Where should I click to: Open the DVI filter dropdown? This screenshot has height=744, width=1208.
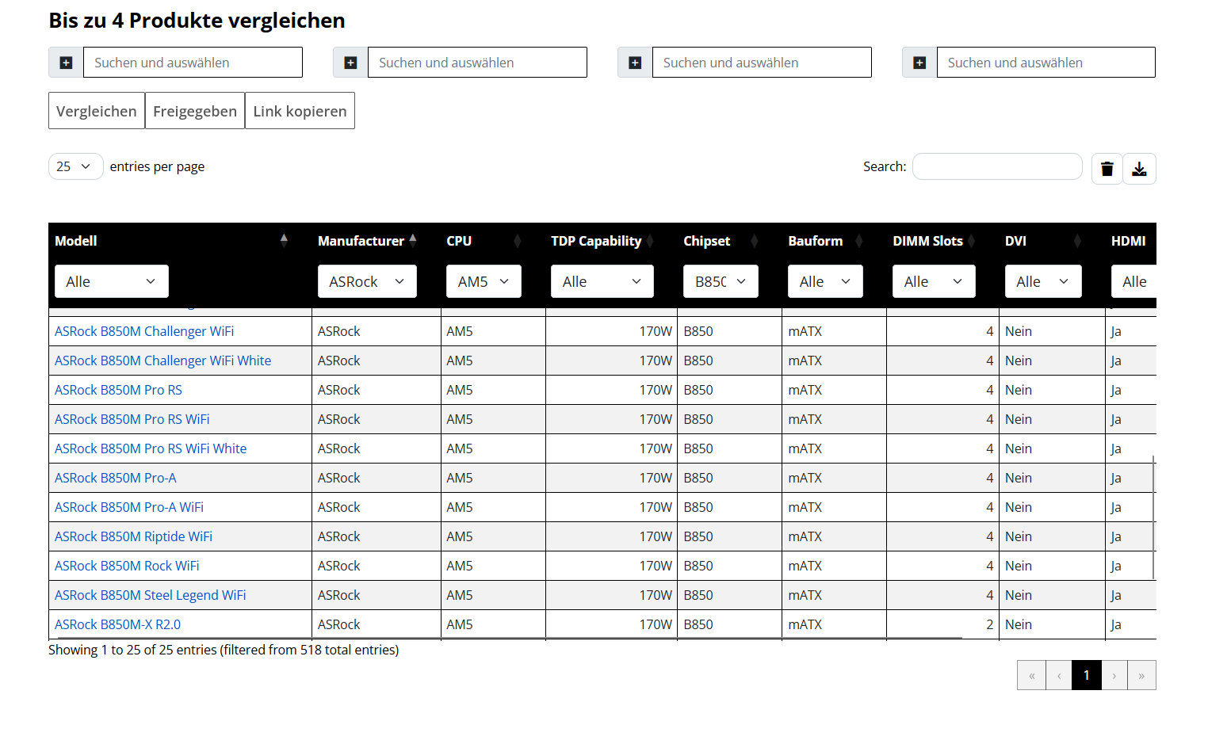[x=1043, y=281]
